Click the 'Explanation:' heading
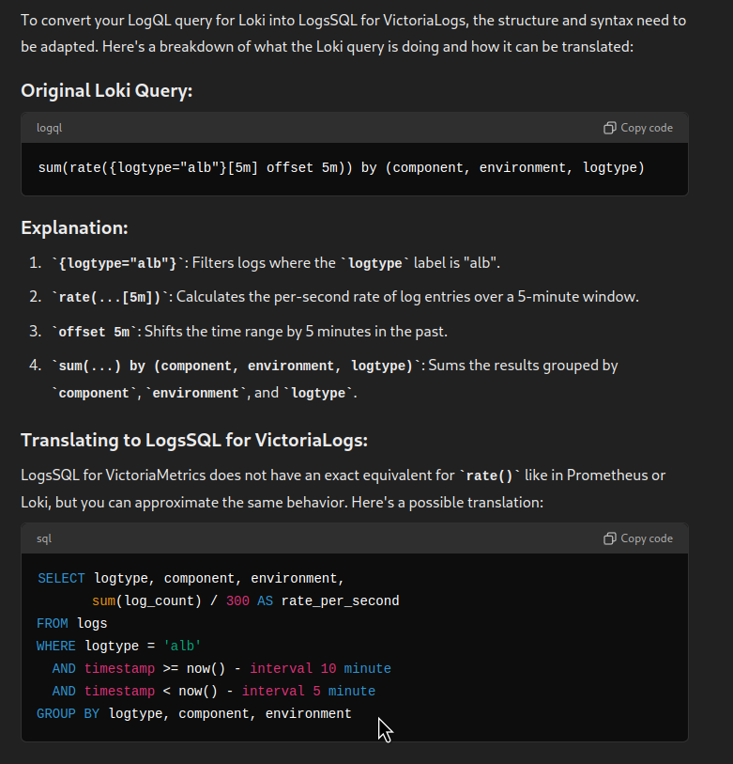The height and width of the screenshot is (764, 733). point(74,228)
